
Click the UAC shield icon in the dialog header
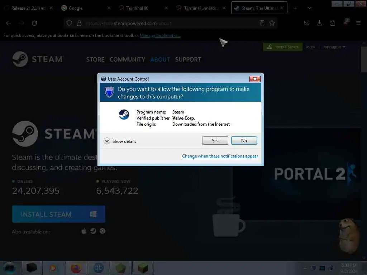(109, 92)
